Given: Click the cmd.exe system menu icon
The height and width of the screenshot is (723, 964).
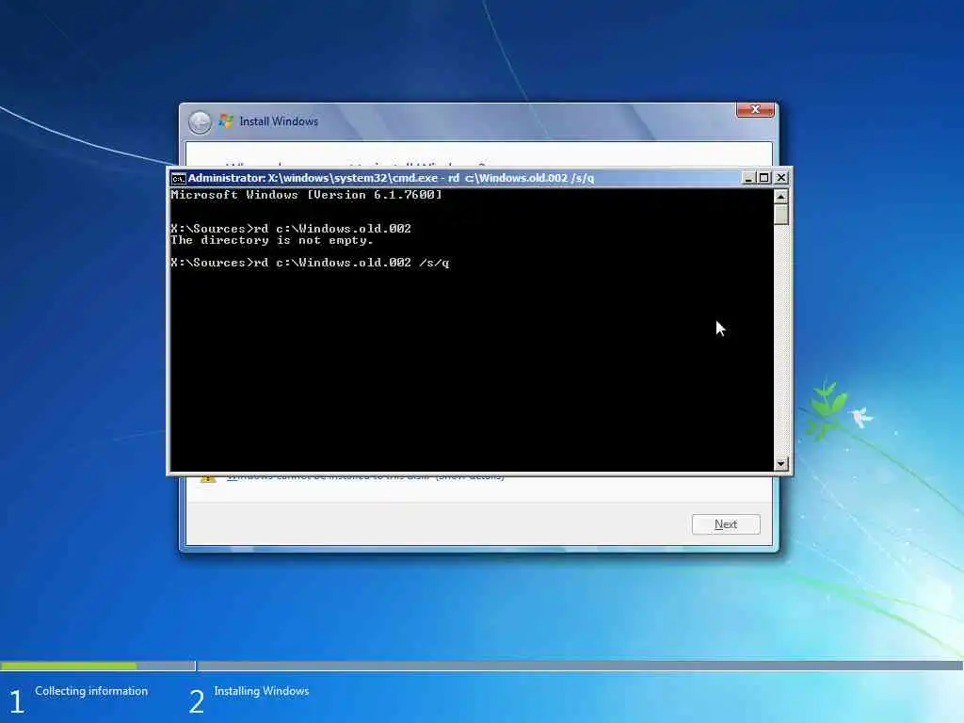Looking at the screenshot, I should pos(178,178).
